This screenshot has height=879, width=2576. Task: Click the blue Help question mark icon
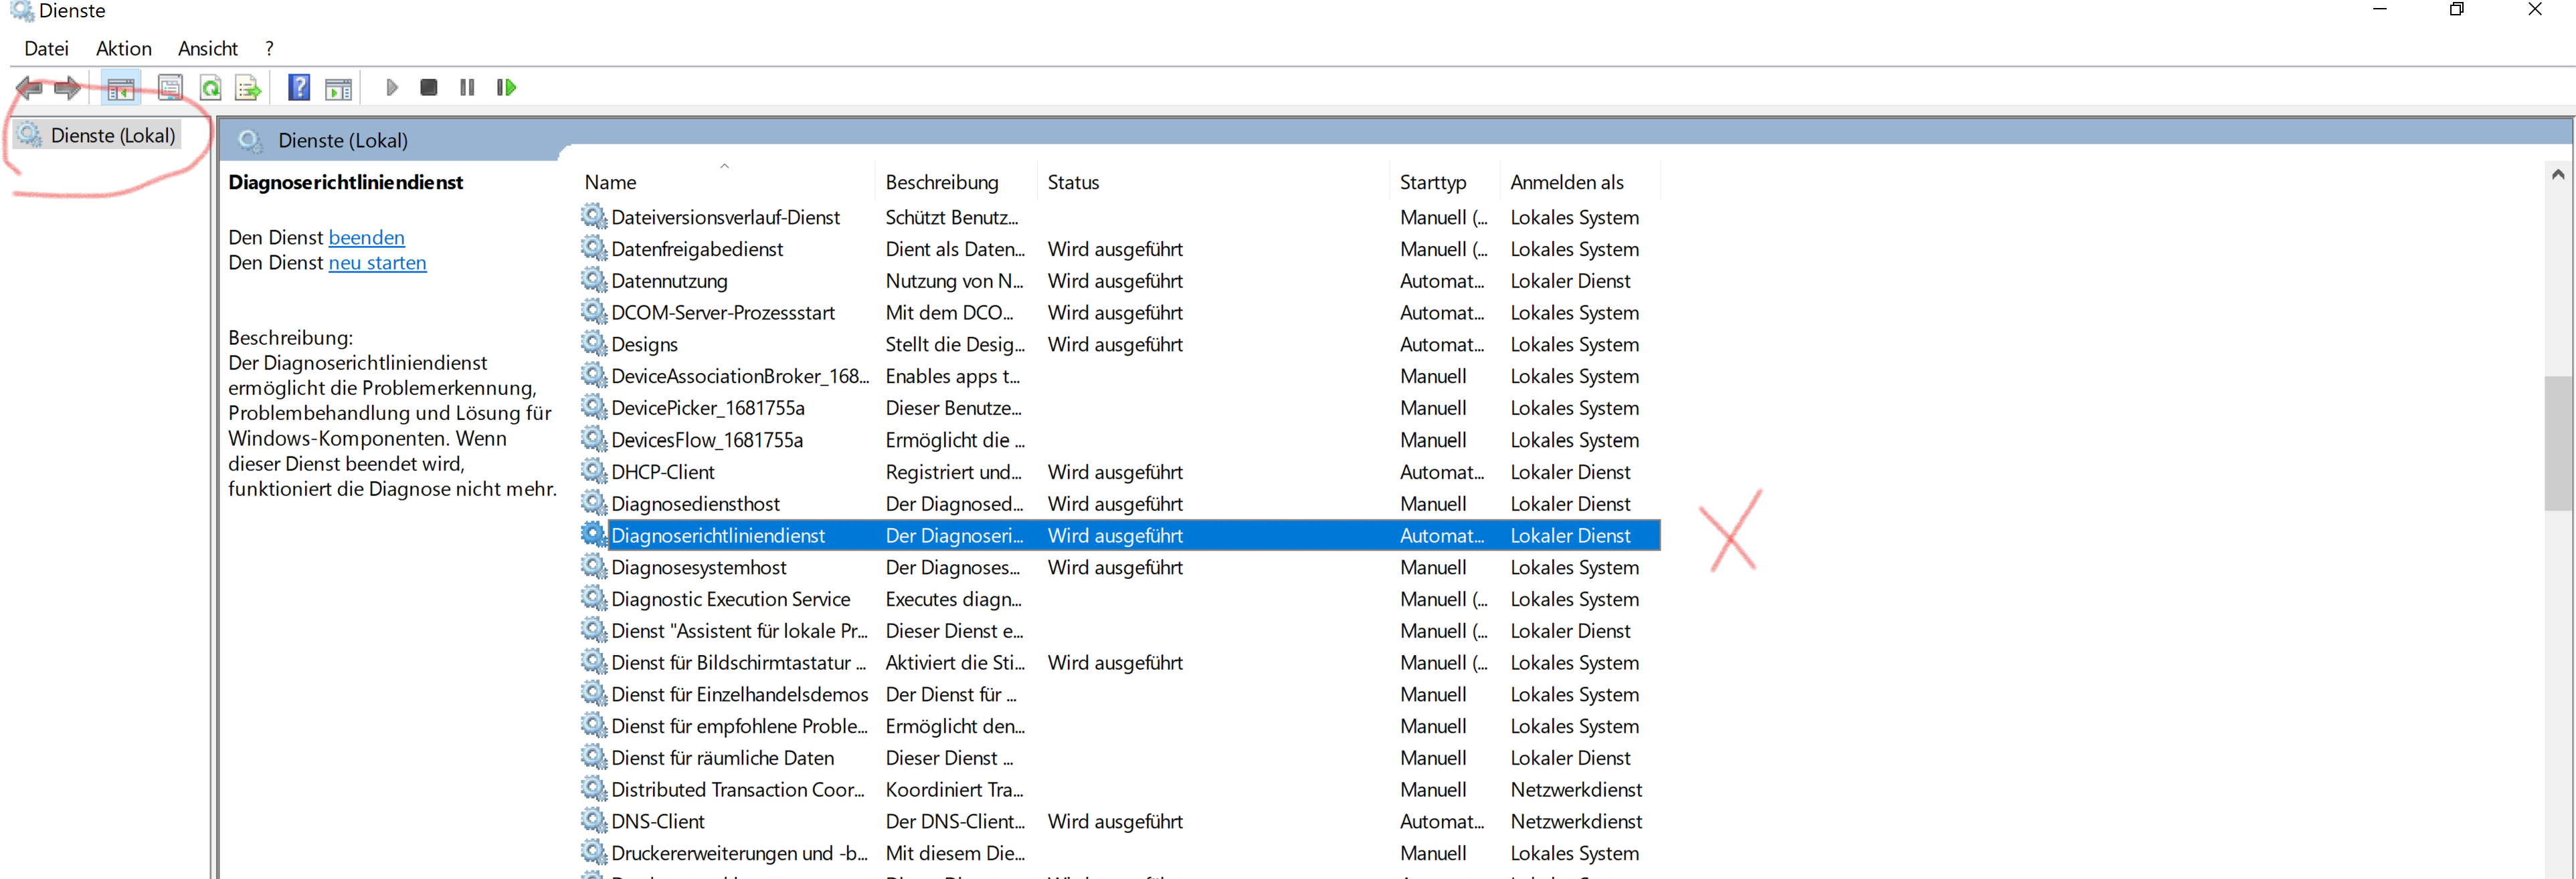[298, 88]
